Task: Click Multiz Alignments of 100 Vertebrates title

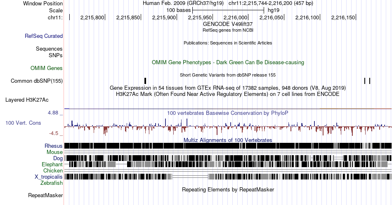Action: point(228,140)
